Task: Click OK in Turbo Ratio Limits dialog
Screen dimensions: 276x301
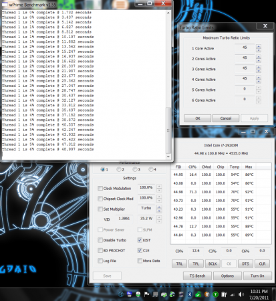Action: pyautogui.click(x=197, y=118)
